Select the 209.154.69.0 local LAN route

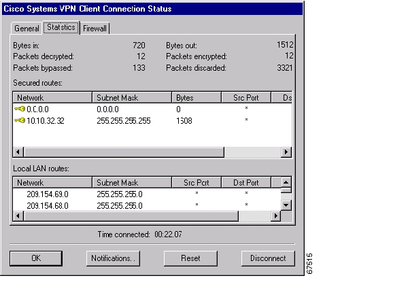pos(48,194)
